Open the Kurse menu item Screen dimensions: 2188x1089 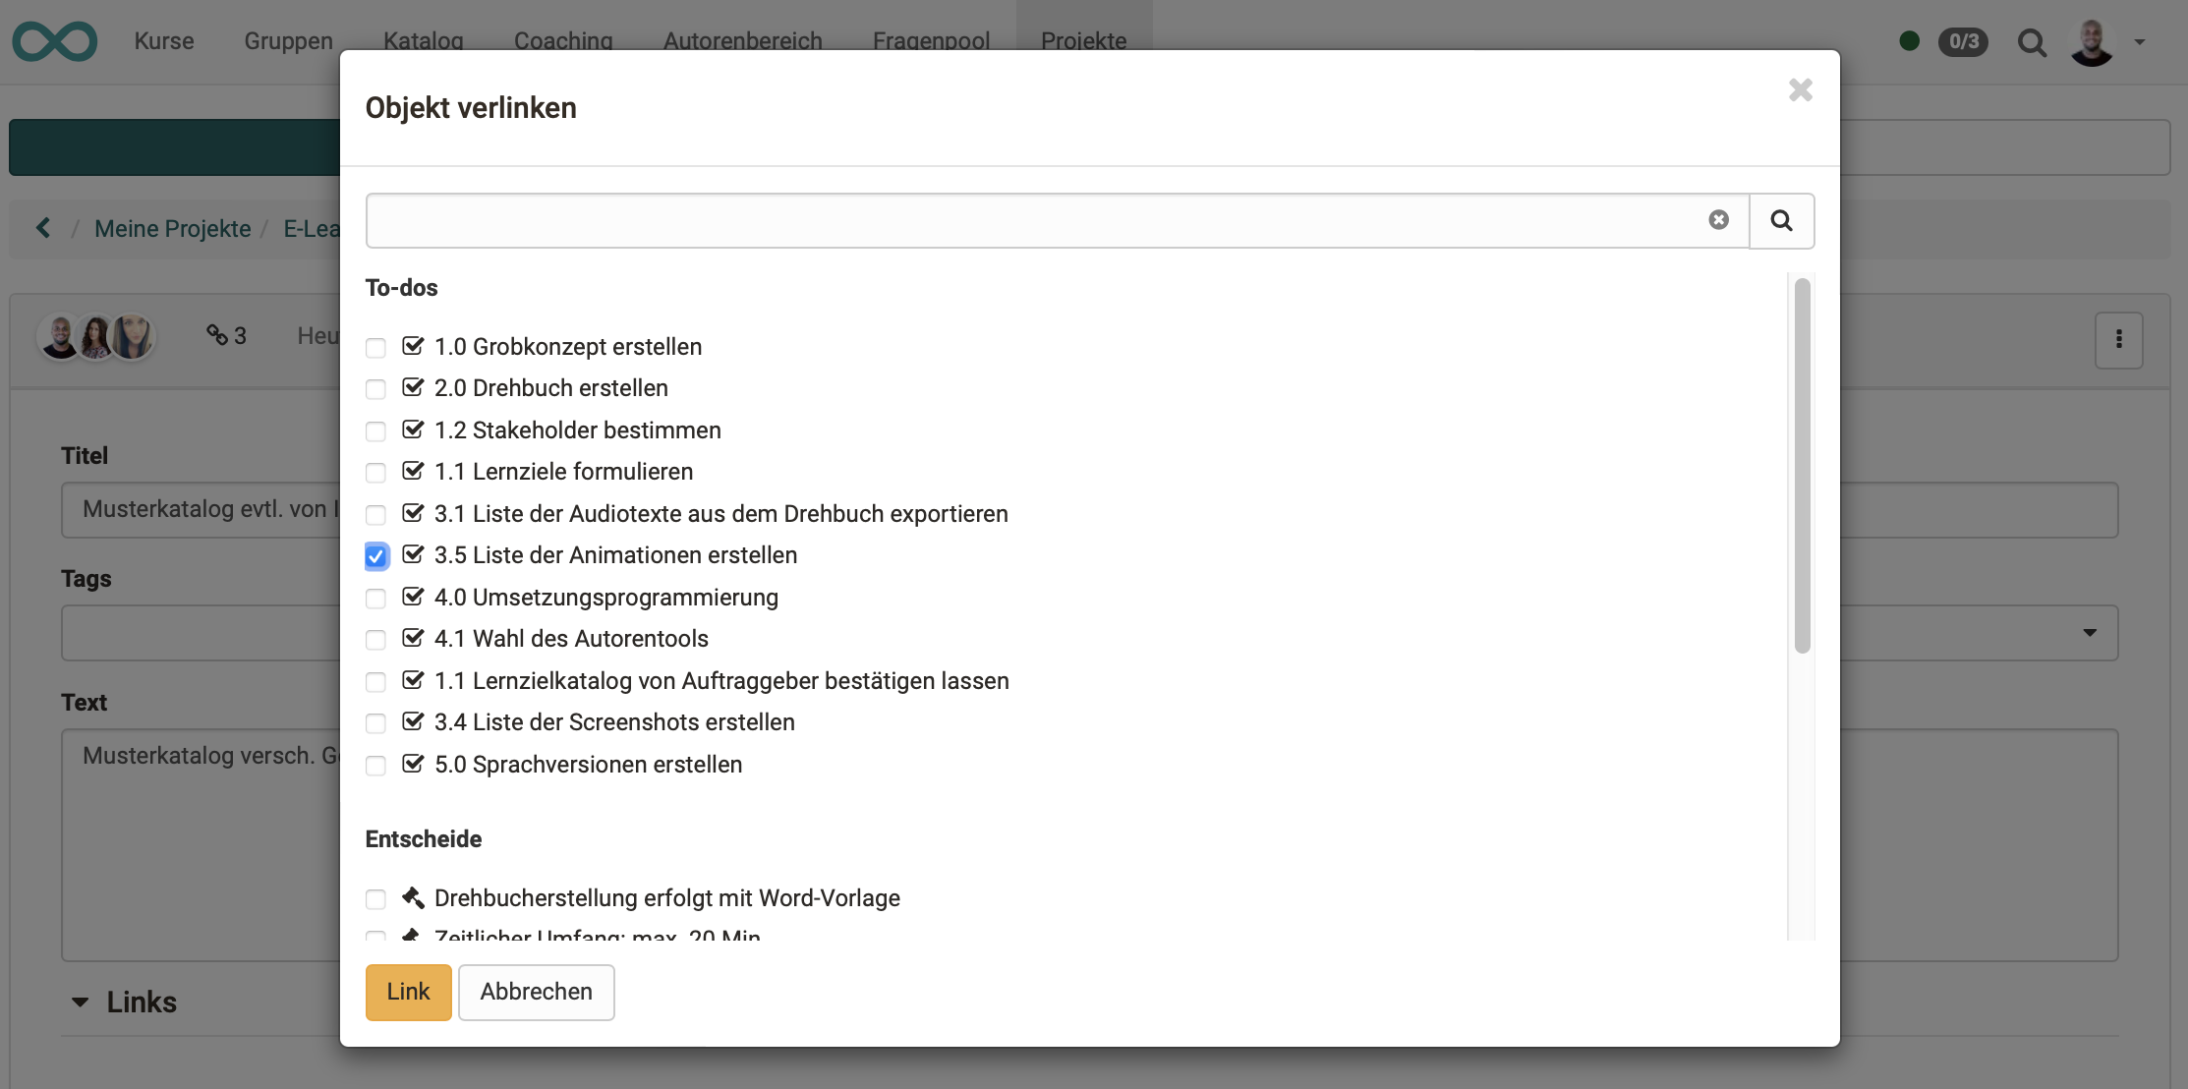[164, 41]
